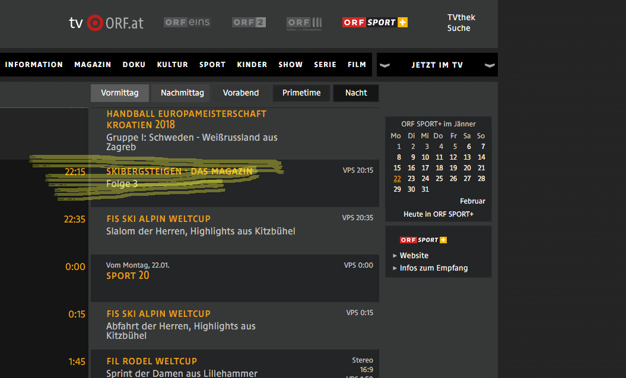Click the Vom Montag, 22.01. text
The height and width of the screenshot is (378, 626).
click(x=138, y=265)
